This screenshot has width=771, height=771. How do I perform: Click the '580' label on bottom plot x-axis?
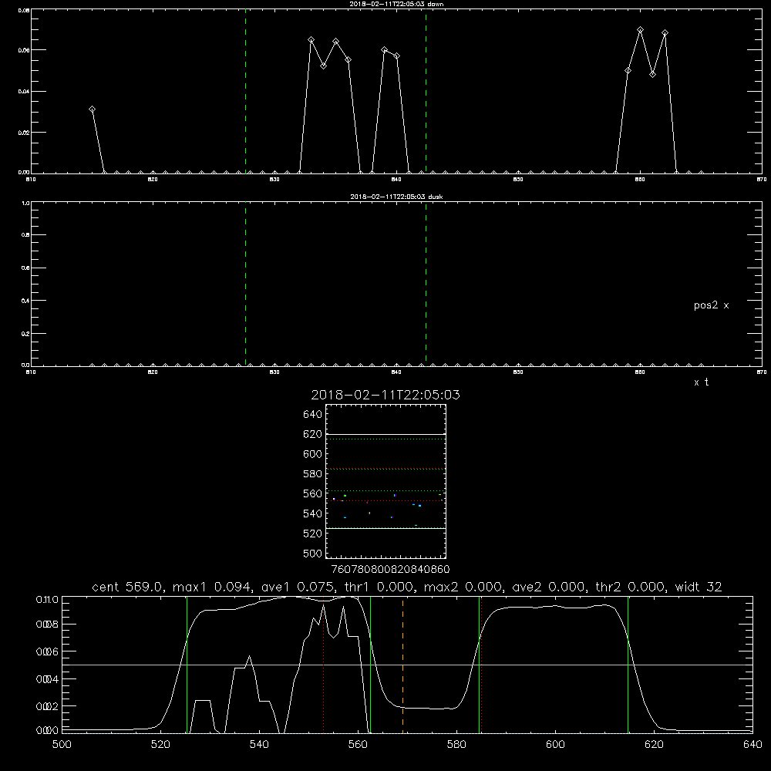(x=456, y=745)
